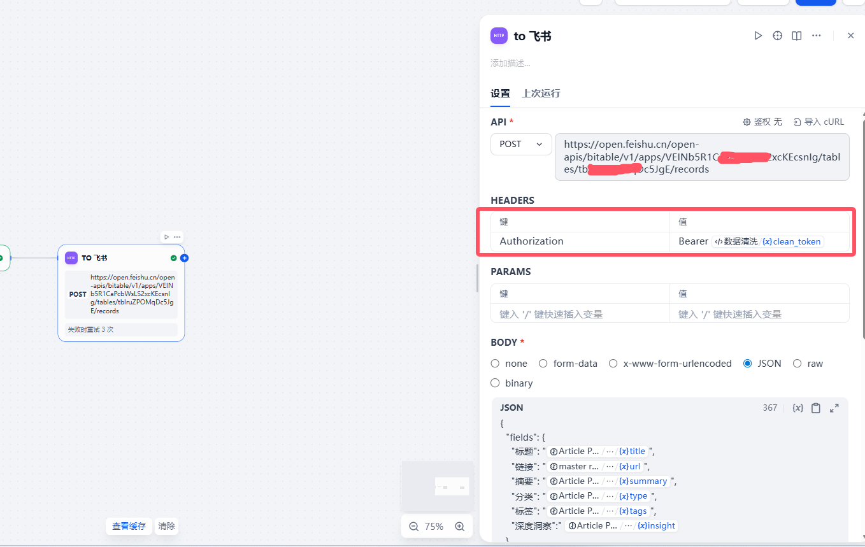This screenshot has height=547, width=865.
Task: Click the API URL input field
Action: coord(702,157)
